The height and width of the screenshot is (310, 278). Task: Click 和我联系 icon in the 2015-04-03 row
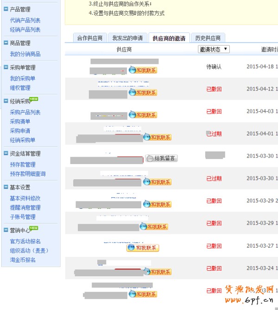coord(143,115)
